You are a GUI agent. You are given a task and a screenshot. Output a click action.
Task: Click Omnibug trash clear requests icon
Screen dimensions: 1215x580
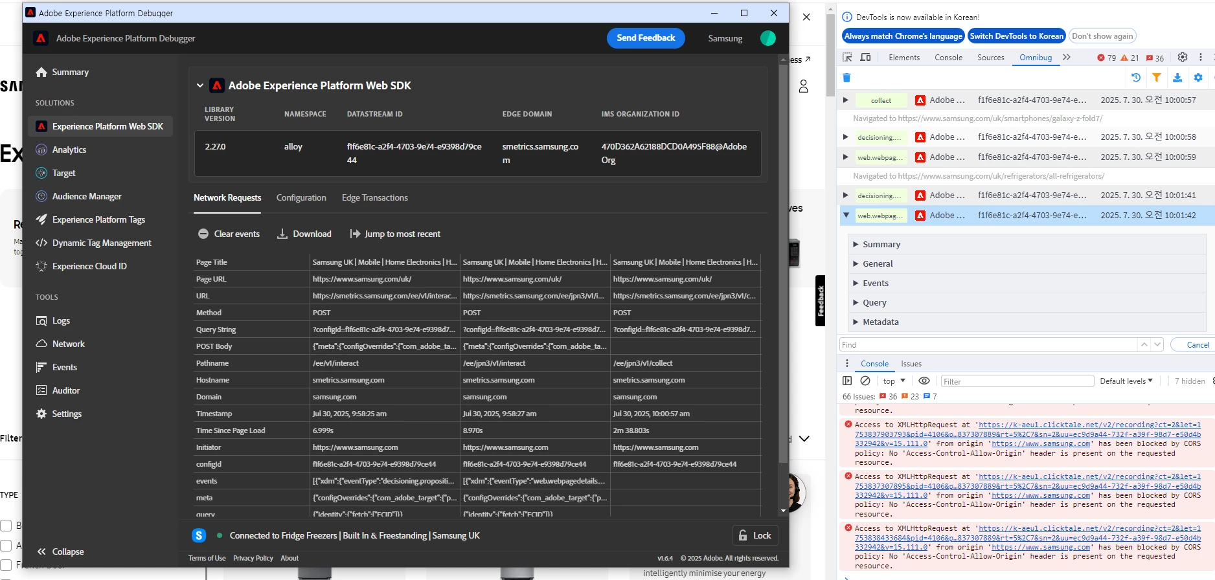click(846, 78)
